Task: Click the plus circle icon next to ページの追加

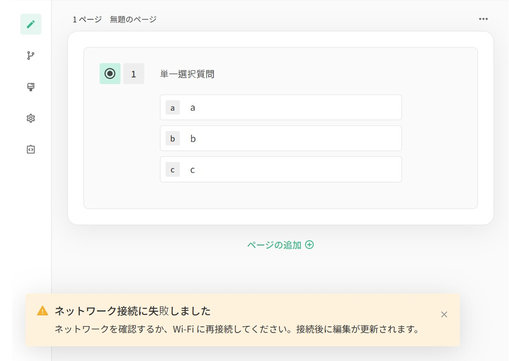Action: [310, 245]
